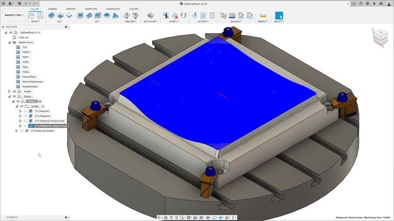Viewport: 394px width, 221px height.
Task: Select the first 3D strategy icon
Action: coord(80,15)
